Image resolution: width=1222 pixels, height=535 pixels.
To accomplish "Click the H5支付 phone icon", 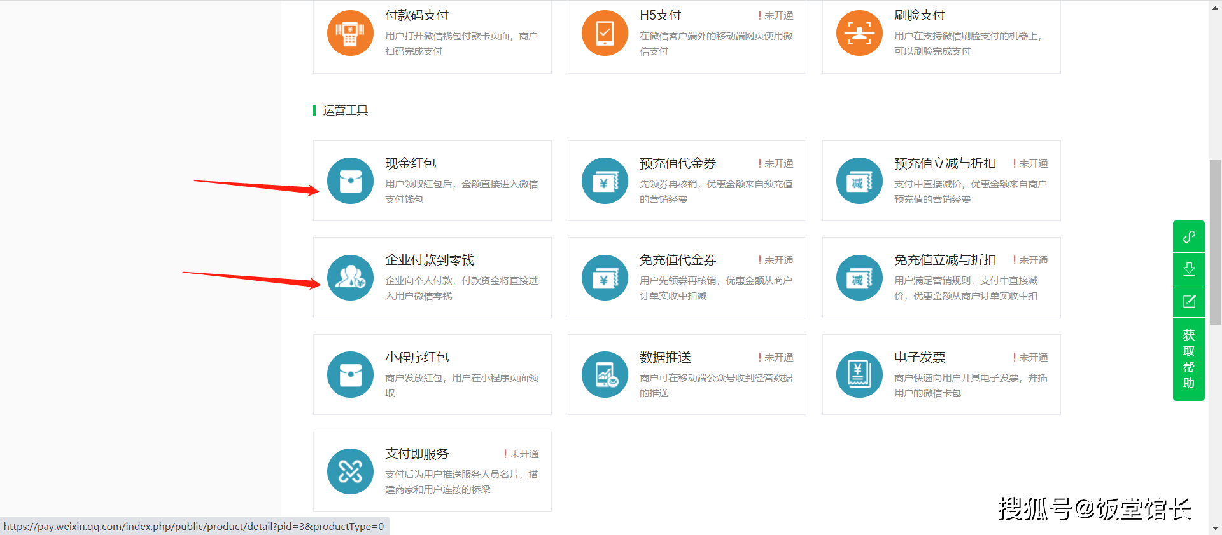I will (x=605, y=33).
